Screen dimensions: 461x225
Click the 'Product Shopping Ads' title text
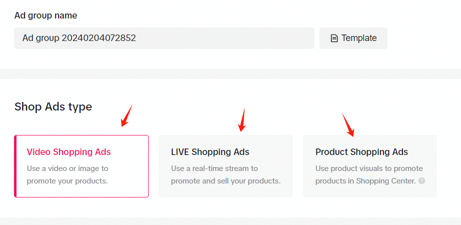click(361, 152)
